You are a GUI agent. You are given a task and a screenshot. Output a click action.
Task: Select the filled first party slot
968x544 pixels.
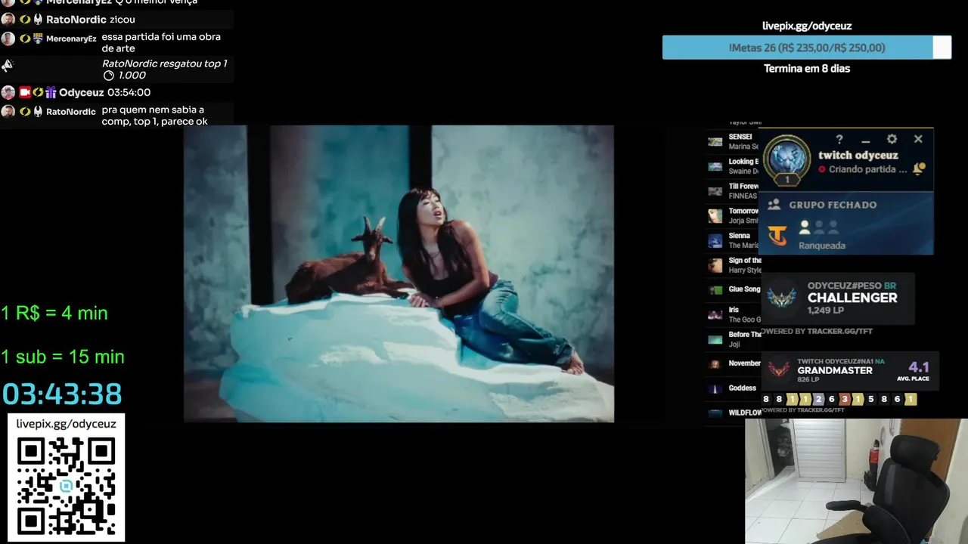pos(805,227)
